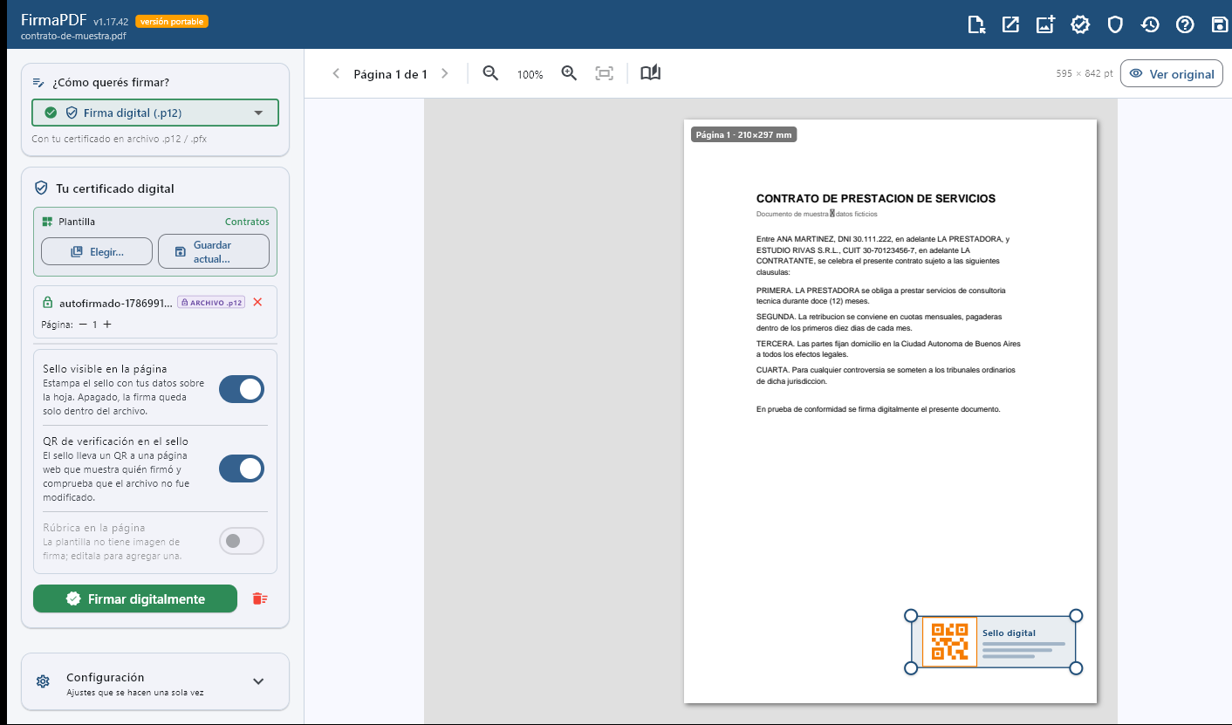Viewport: 1232px width, 725px height.
Task: Open the 'Firma digital (.p12)' dropdown
Action: point(155,113)
